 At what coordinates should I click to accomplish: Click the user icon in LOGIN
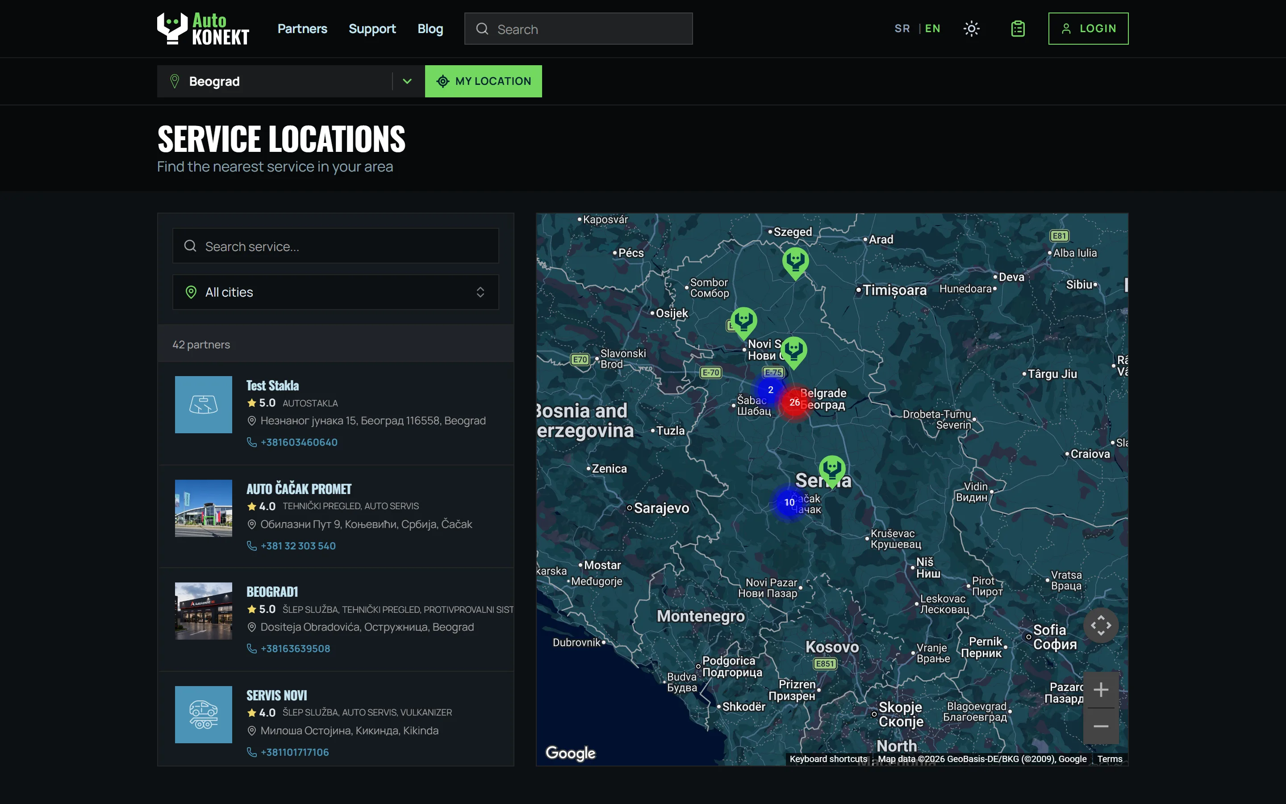pyautogui.click(x=1066, y=29)
